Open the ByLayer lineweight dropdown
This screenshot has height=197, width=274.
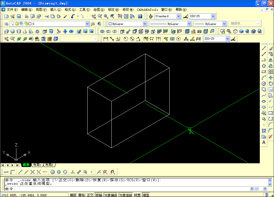tap(224, 24)
